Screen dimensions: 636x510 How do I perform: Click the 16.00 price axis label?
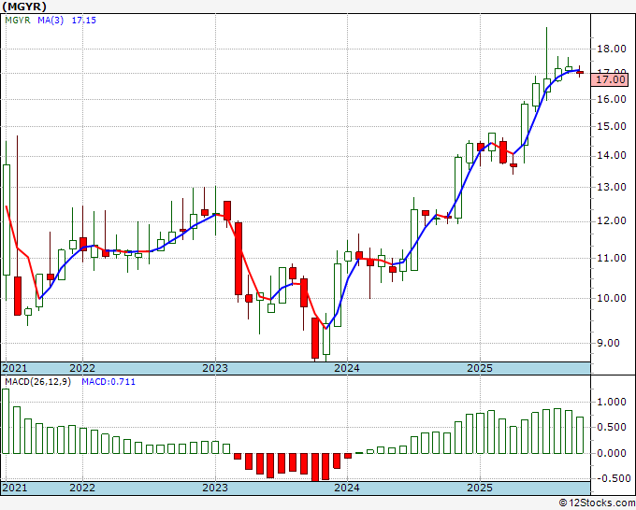tap(612, 99)
